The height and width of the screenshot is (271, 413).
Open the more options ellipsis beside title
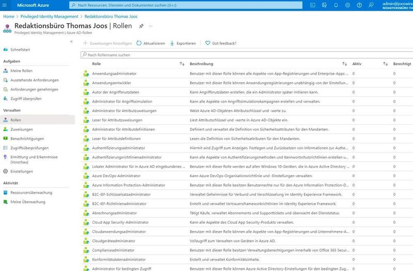point(150,26)
